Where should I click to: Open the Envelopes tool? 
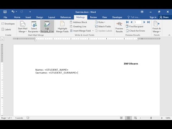coord(8,24)
